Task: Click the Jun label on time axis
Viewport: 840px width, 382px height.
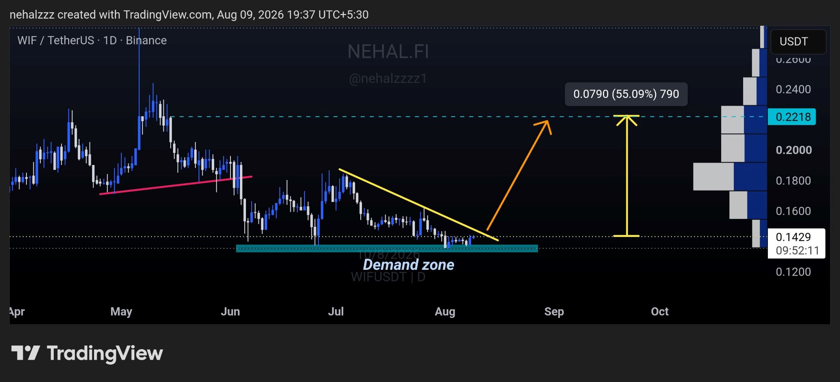Action: click(230, 312)
